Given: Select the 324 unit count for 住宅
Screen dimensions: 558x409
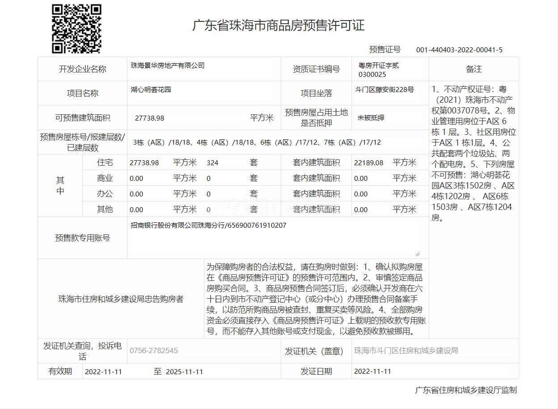Looking at the screenshot, I should pyautogui.click(x=212, y=163).
